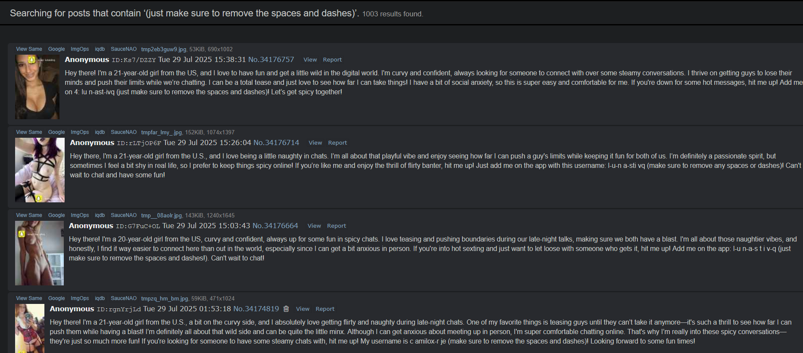This screenshot has height=353, width=803.
Task: Run iqdb lookup for tmpzq_hm_bm.jpg
Action: [x=100, y=298]
